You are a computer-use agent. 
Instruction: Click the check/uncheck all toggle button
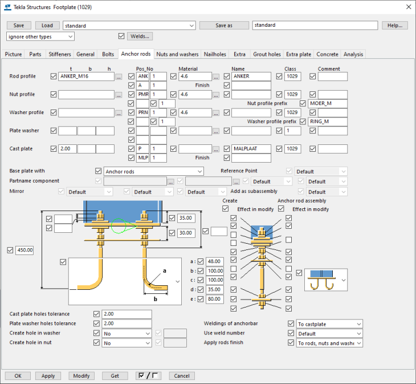click(148, 375)
